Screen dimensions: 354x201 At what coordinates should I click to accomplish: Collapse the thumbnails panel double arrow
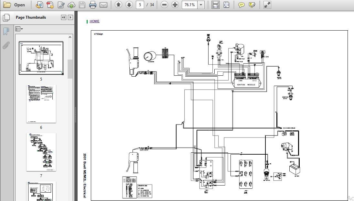64,17
